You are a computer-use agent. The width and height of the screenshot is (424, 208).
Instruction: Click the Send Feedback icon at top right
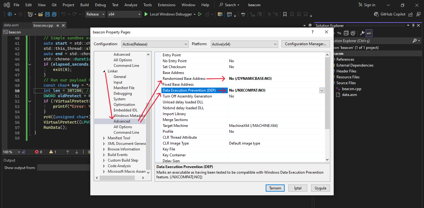pos(418,14)
